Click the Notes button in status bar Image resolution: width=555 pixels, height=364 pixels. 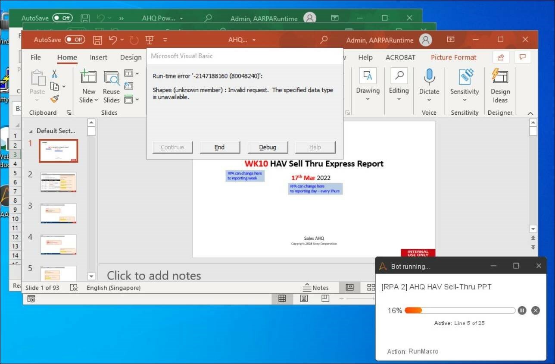click(x=315, y=288)
